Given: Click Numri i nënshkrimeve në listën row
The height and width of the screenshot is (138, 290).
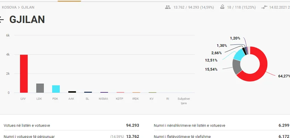Looking at the screenshot, I should coord(221,126).
